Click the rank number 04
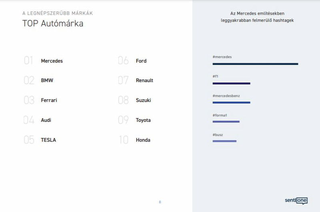Image resolution: width=320 pixels, height=212 pixels. point(29,120)
